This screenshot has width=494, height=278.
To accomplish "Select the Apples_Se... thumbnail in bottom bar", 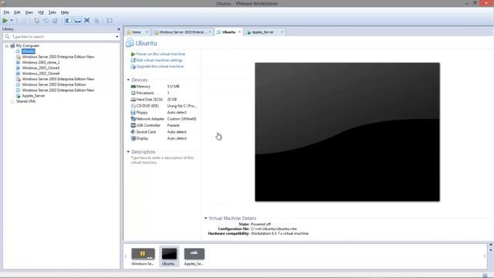I will point(194,256).
